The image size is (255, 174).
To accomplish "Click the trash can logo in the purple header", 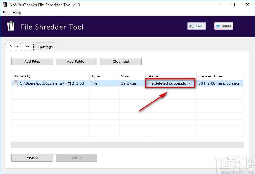I will tap(11, 26).
